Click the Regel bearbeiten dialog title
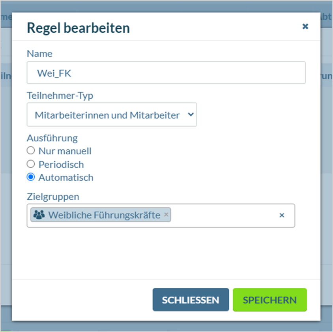 tap(79, 28)
